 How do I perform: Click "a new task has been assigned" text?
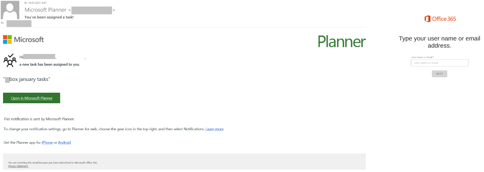pos(49,64)
